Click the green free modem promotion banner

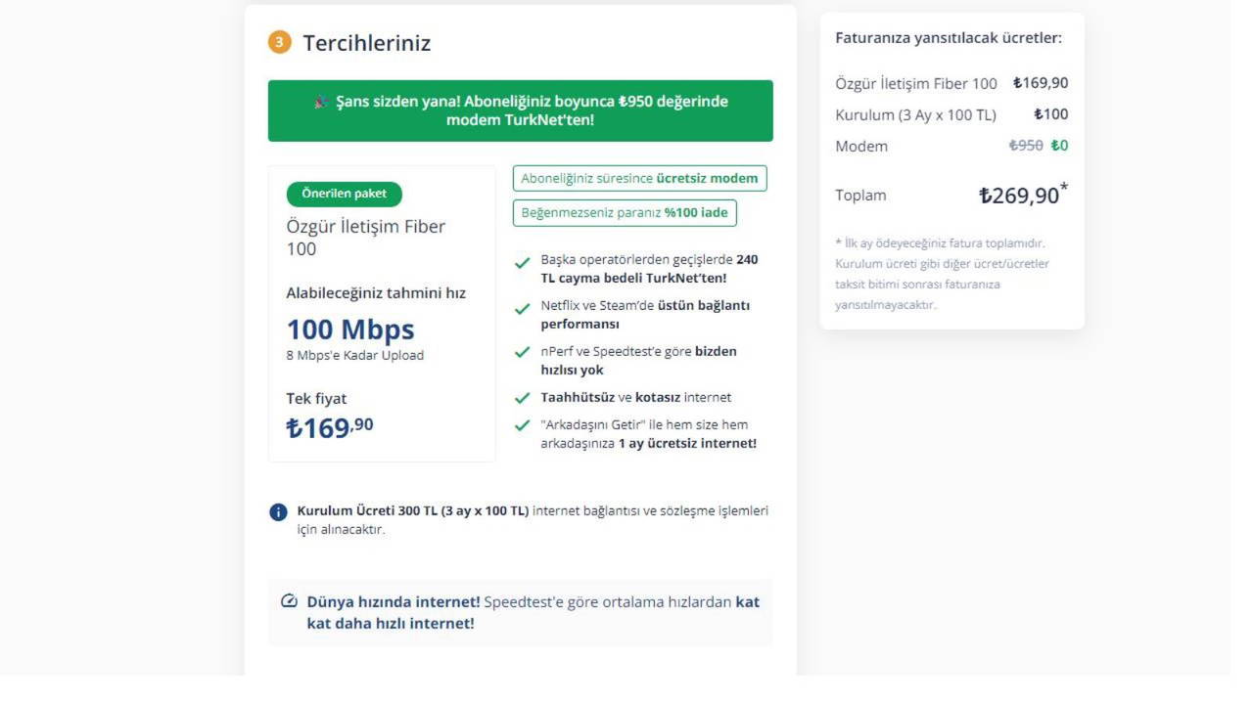pos(520,110)
